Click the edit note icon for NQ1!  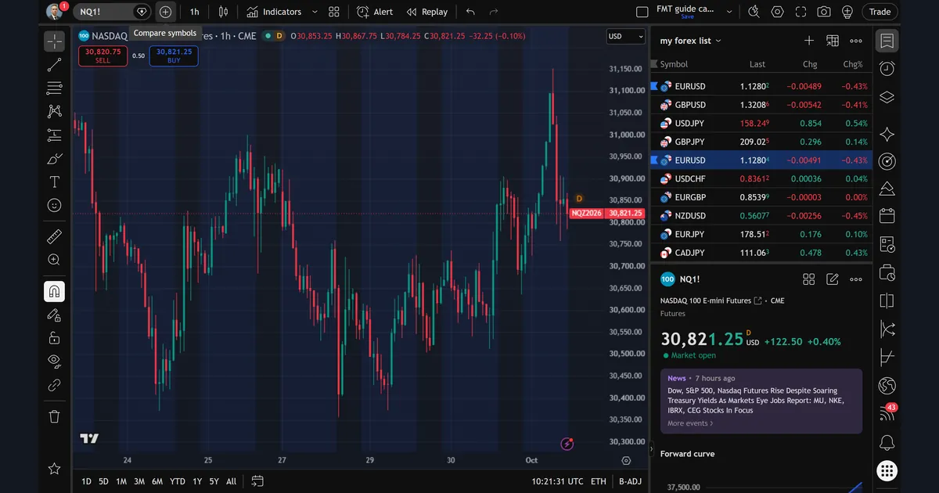coord(833,279)
